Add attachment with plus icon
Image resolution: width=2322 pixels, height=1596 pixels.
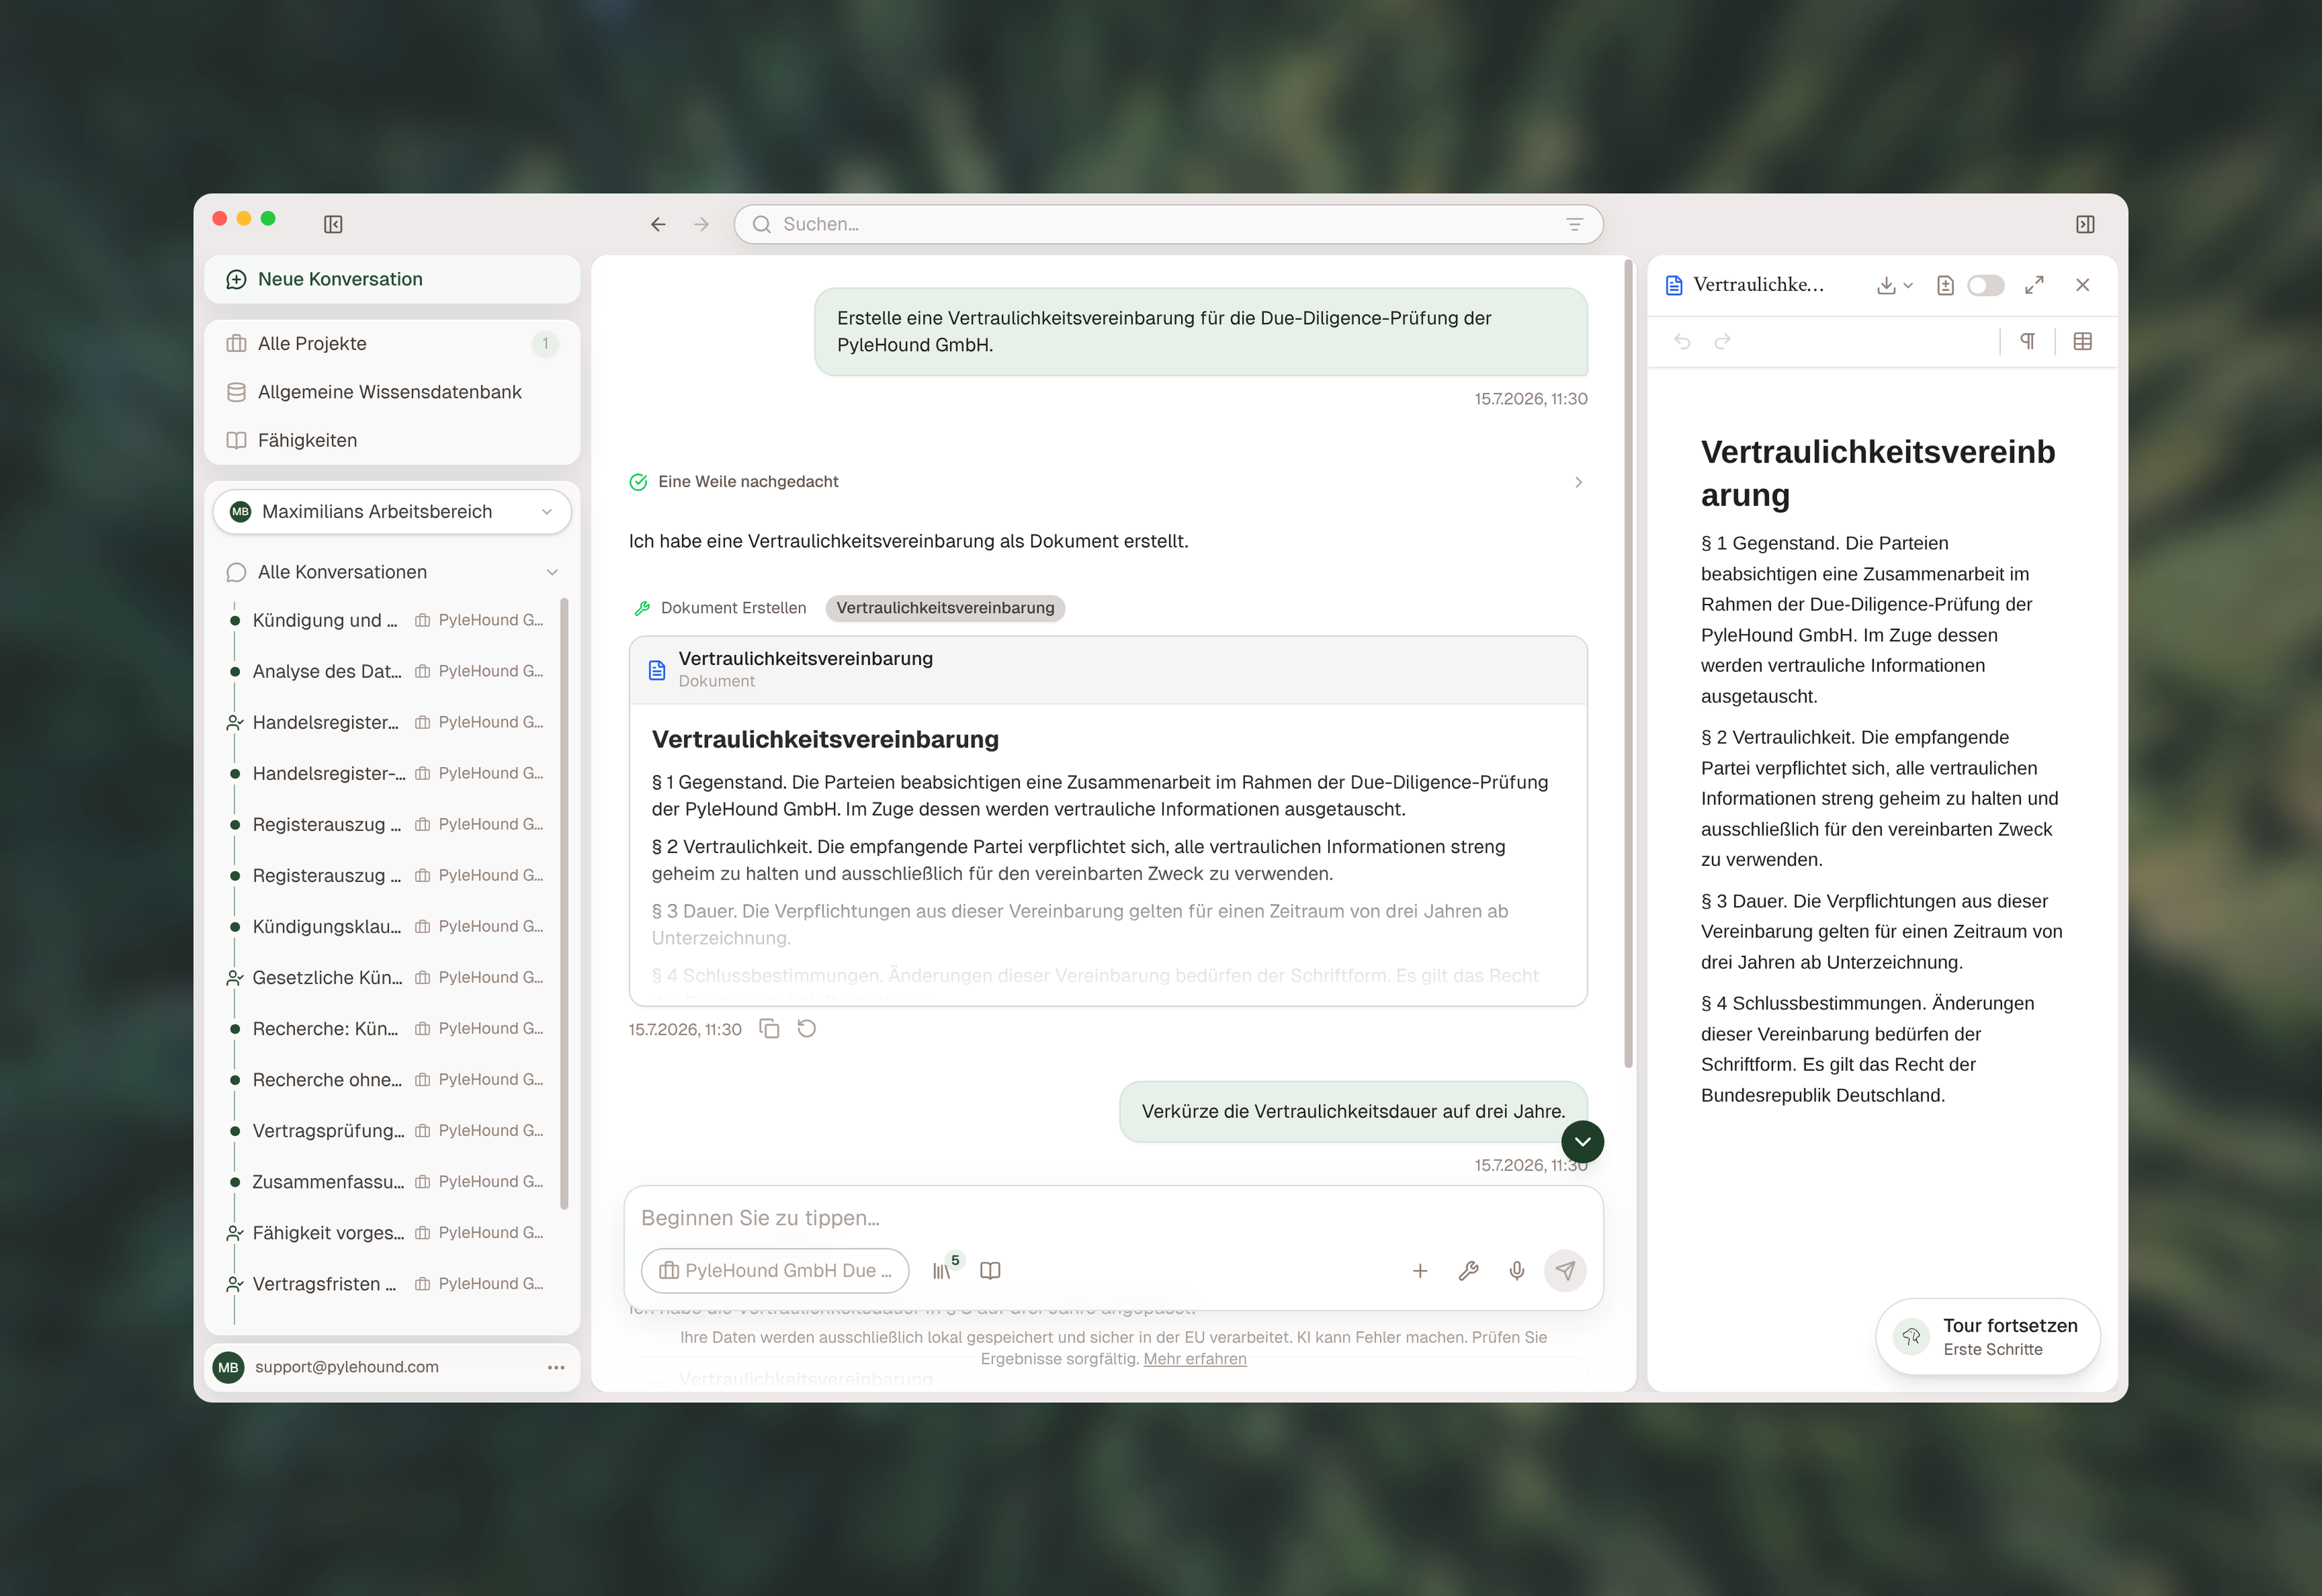click(1420, 1271)
